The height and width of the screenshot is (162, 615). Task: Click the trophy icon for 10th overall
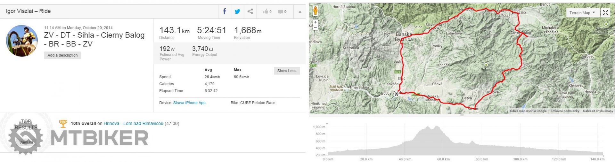(63, 123)
